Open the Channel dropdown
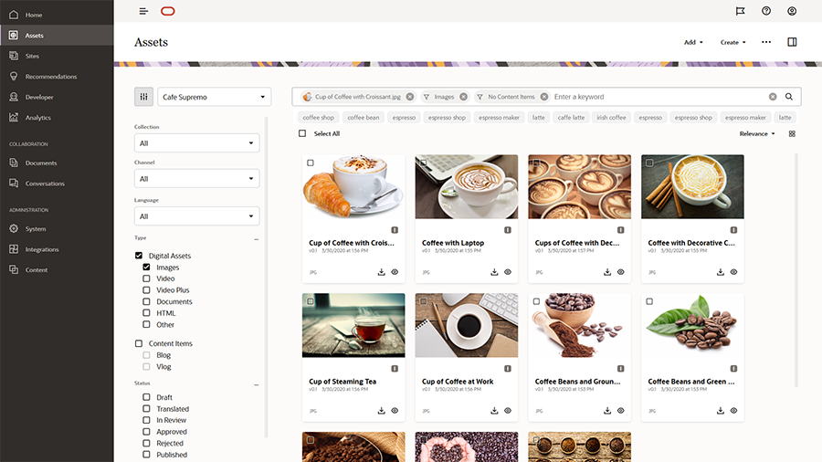Viewport: 822px width, 462px height. pyautogui.click(x=196, y=179)
